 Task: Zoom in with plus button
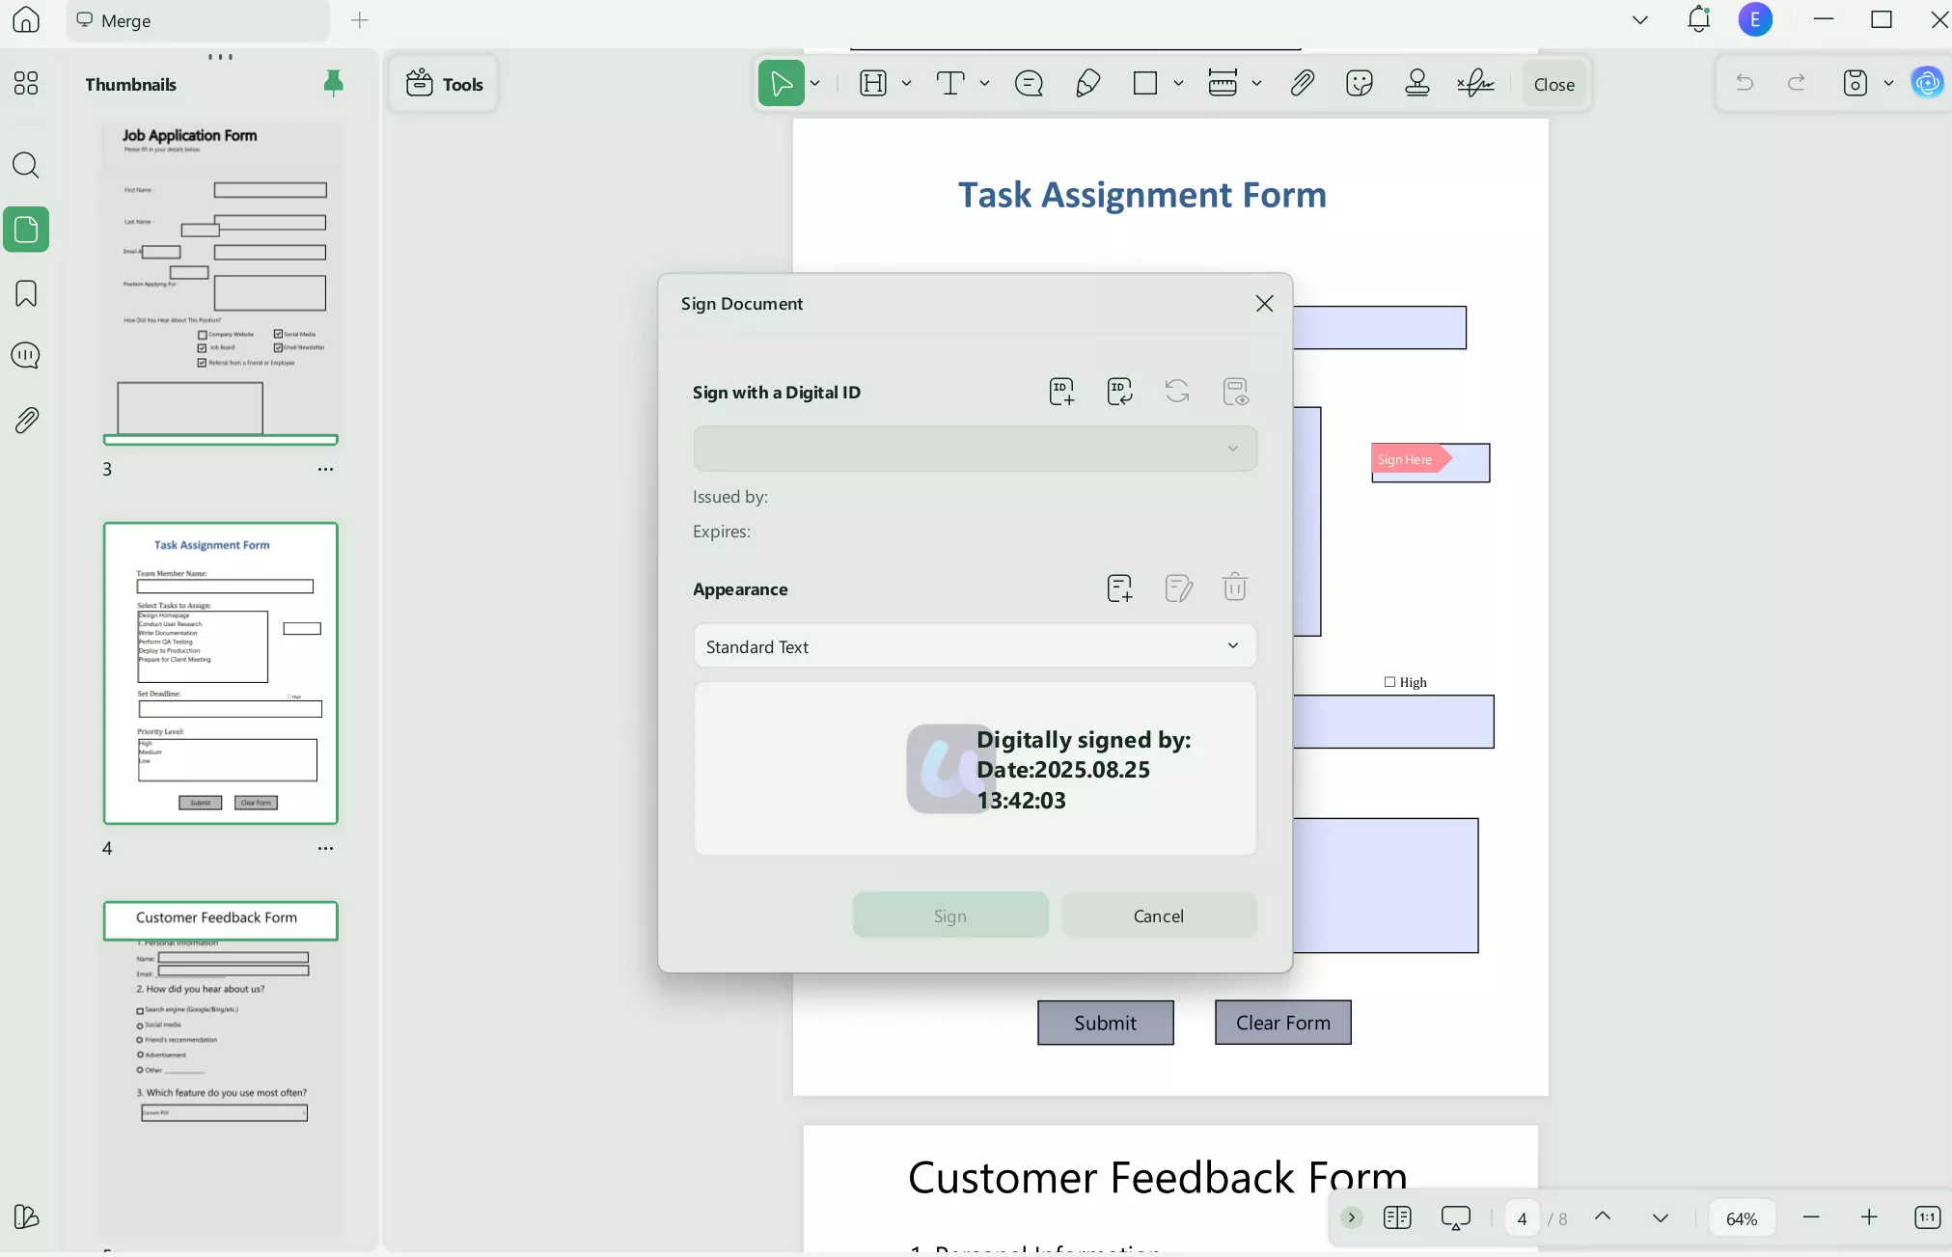(1869, 1217)
